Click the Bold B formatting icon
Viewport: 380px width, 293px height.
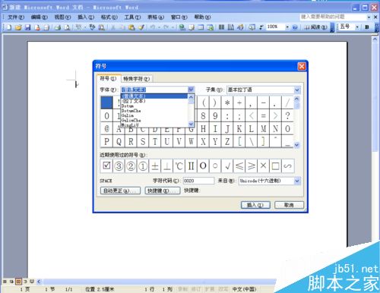[x=366, y=27]
